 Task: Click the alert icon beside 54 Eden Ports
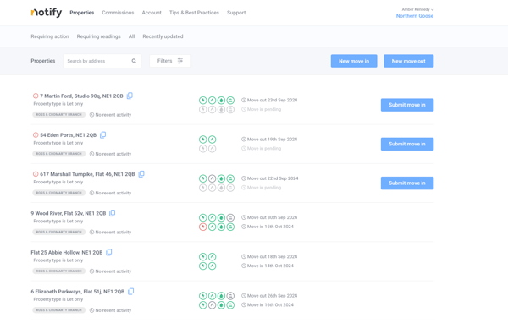click(x=36, y=135)
